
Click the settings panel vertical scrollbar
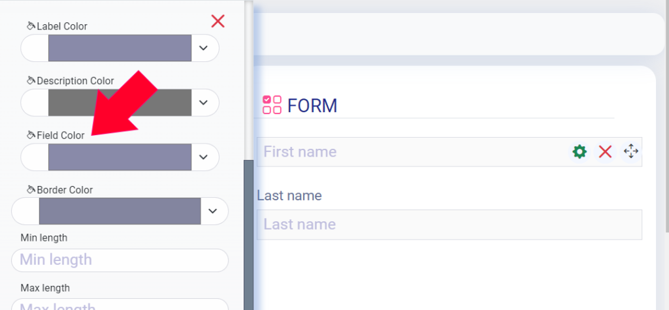pyautogui.click(x=248, y=234)
